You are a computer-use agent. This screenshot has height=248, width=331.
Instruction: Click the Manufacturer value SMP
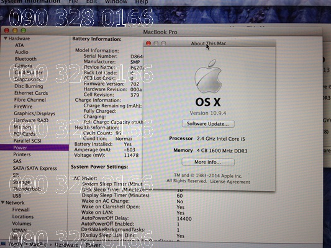(135, 62)
